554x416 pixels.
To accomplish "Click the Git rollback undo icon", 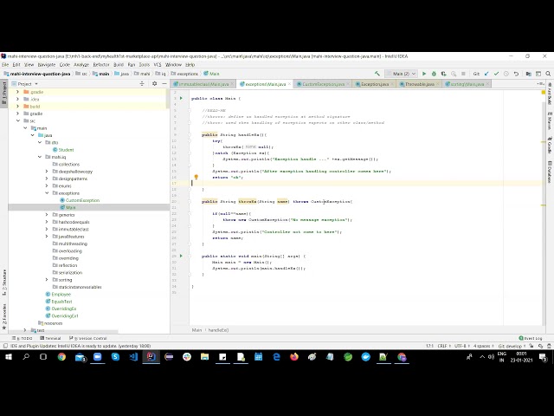I will pos(516,74).
